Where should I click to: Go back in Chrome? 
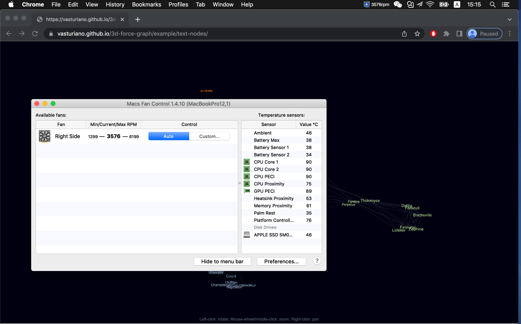pyautogui.click(x=9, y=34)
